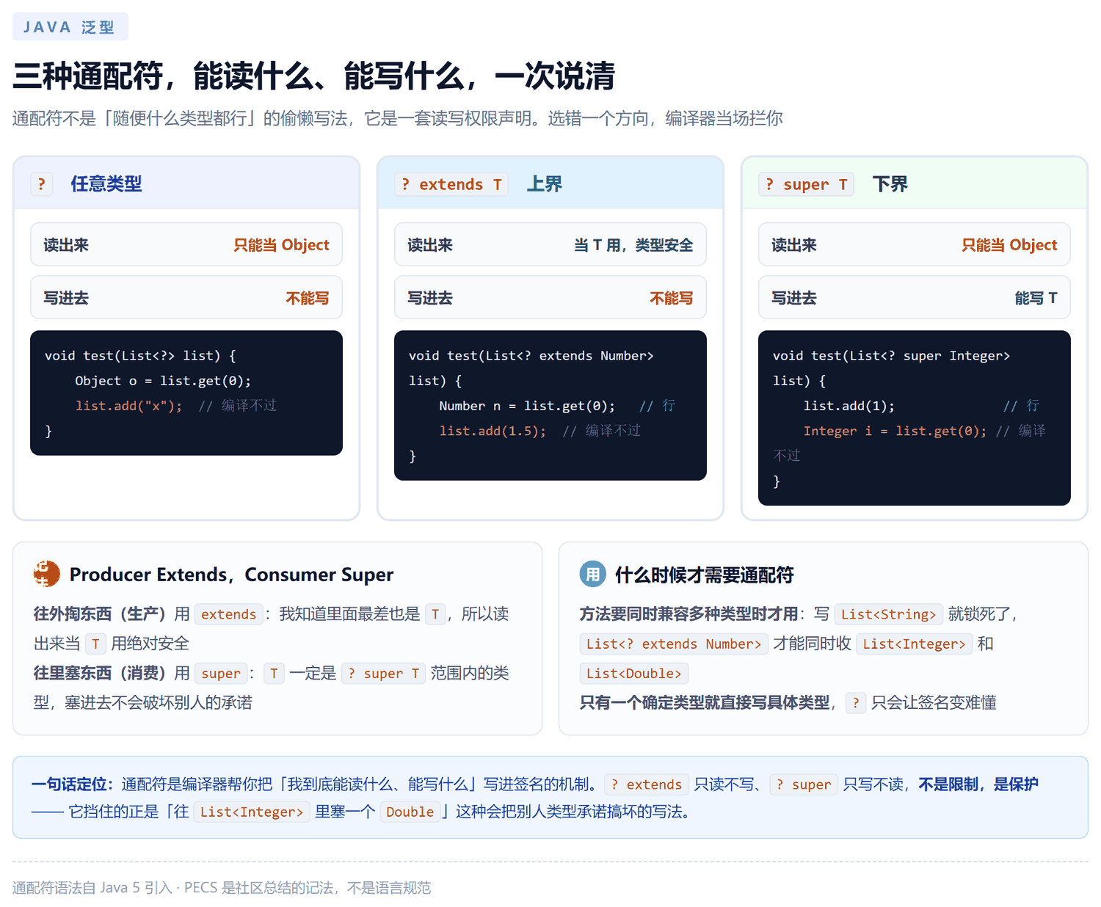
Task: Click code line Number n = list.get(0);
Action: pyautogui.click(x=527, y=406)
